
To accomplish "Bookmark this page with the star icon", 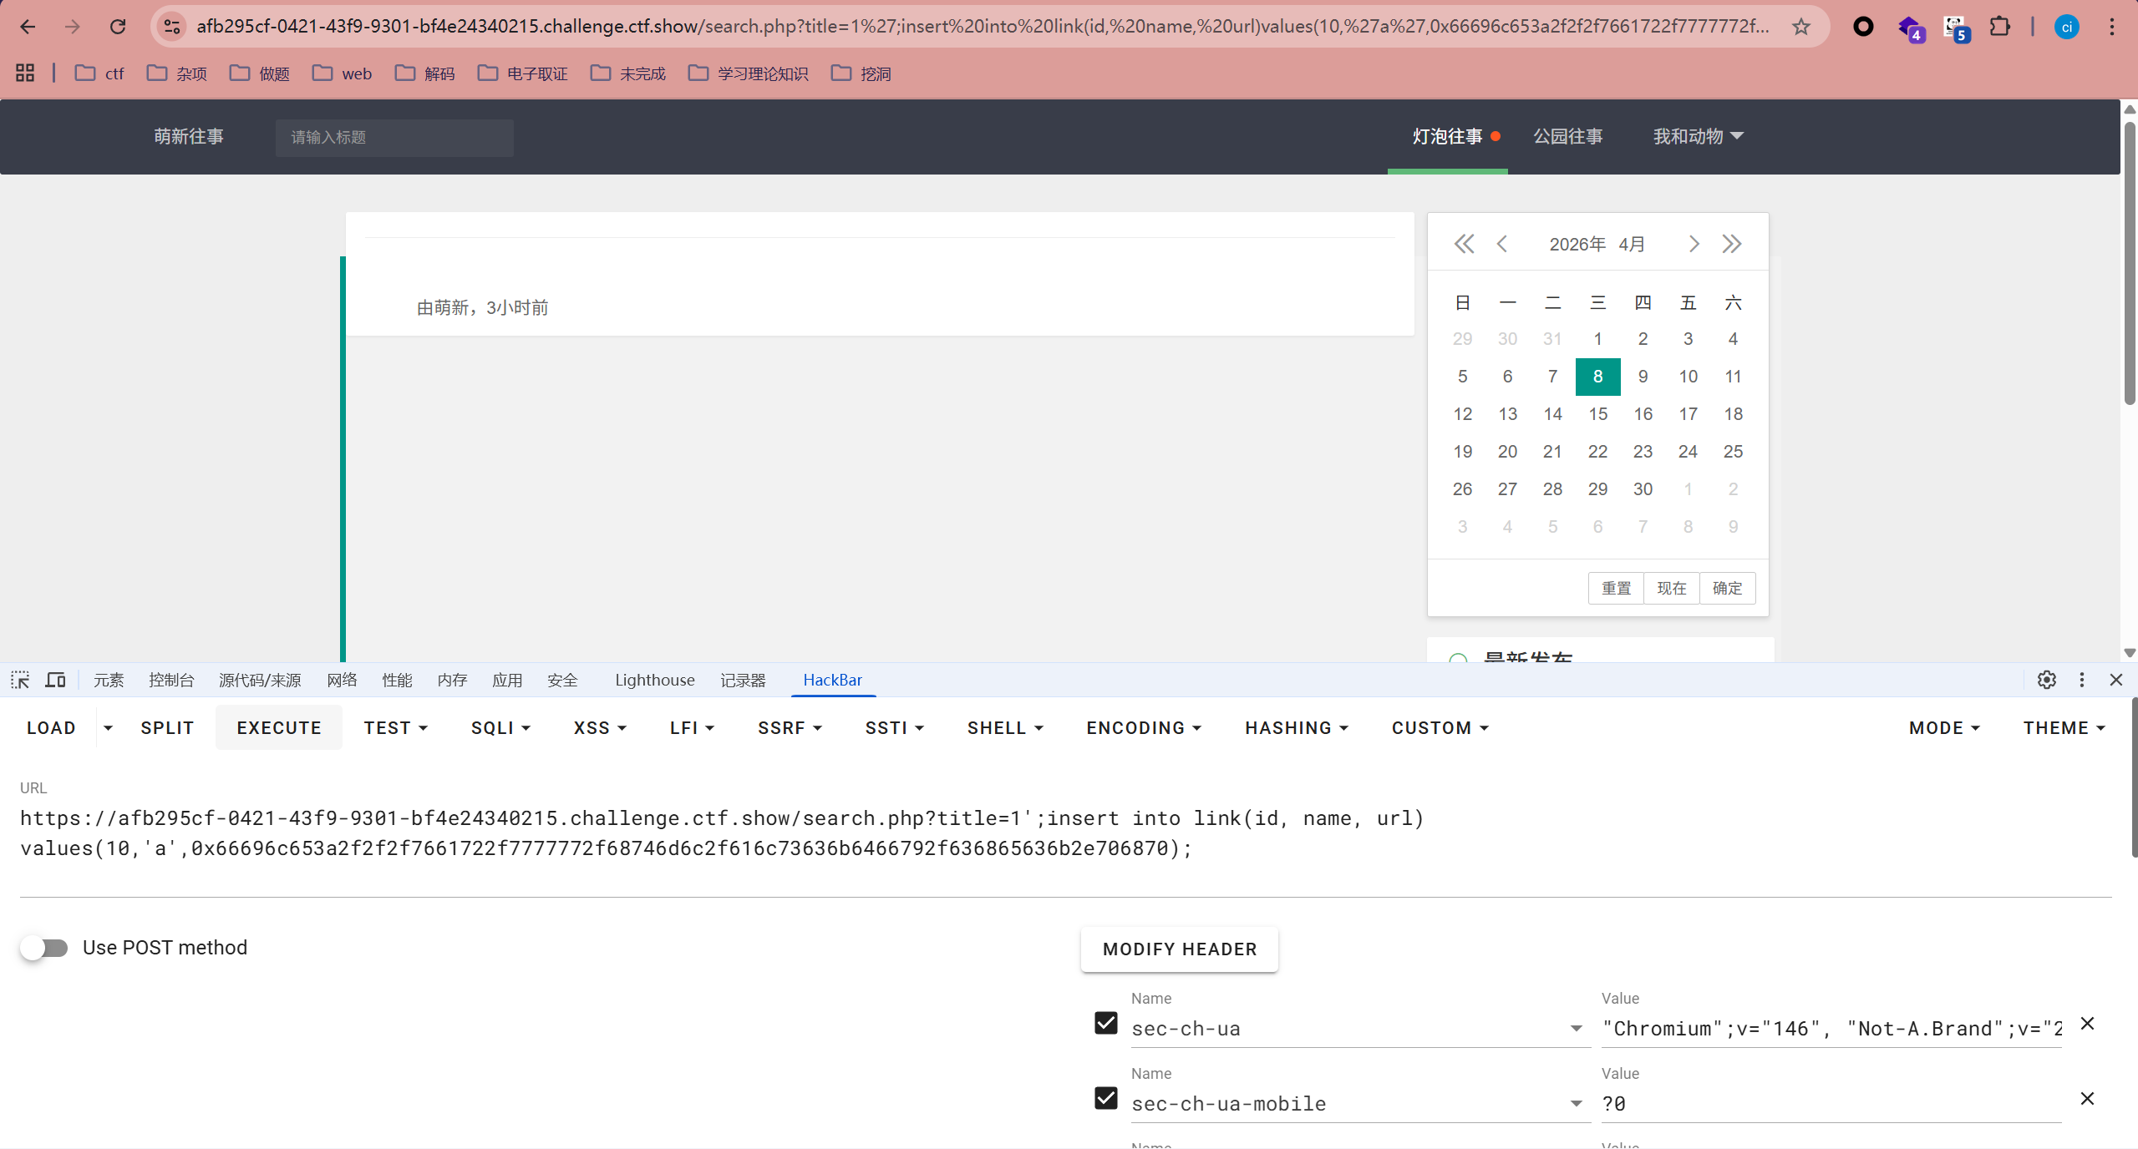I will [1801, 27].
